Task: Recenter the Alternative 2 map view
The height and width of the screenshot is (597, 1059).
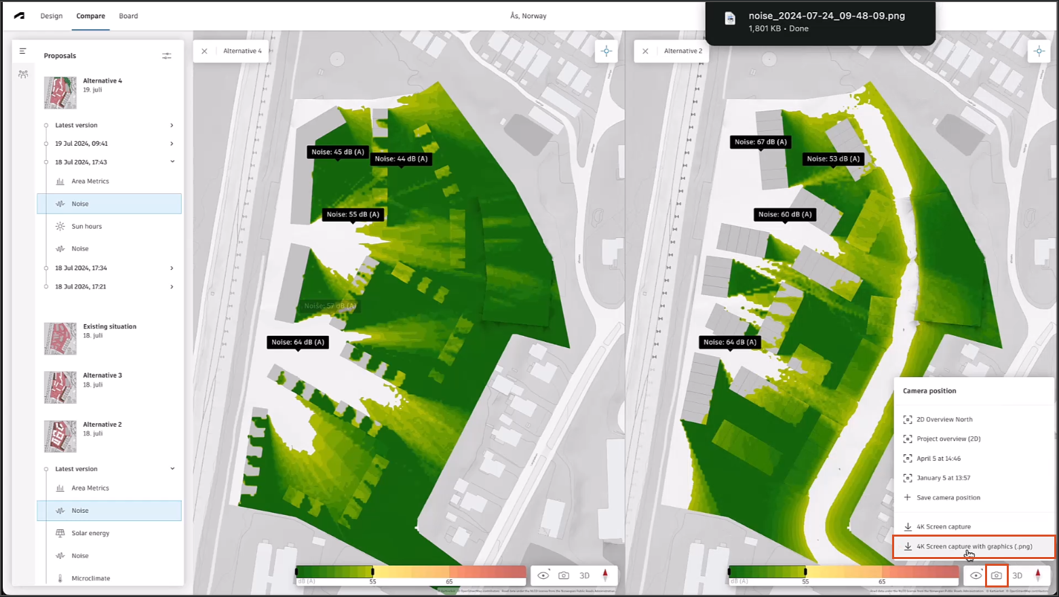Action: [1039, 51]
